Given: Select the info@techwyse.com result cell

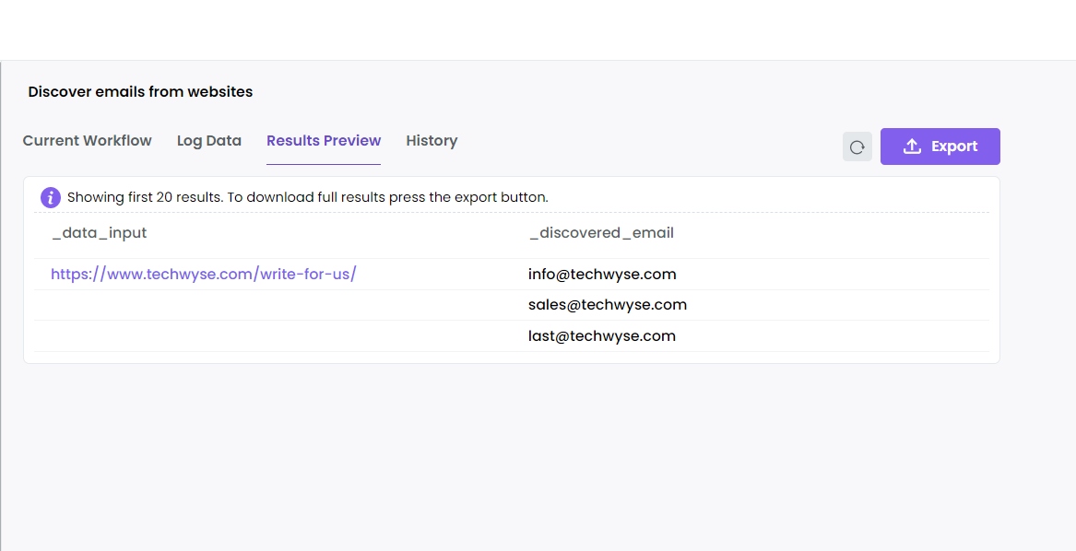Looking at the screenshot, I should [x=602, y=274].
